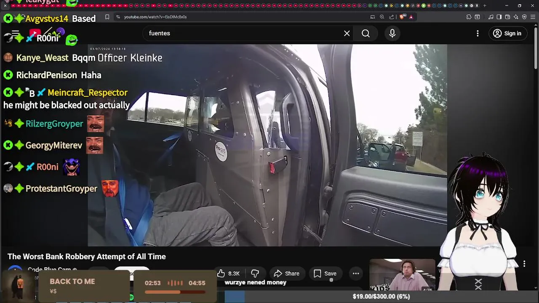
Task: Clear the YouTube search box text
Action: click(x=347, y=33)
